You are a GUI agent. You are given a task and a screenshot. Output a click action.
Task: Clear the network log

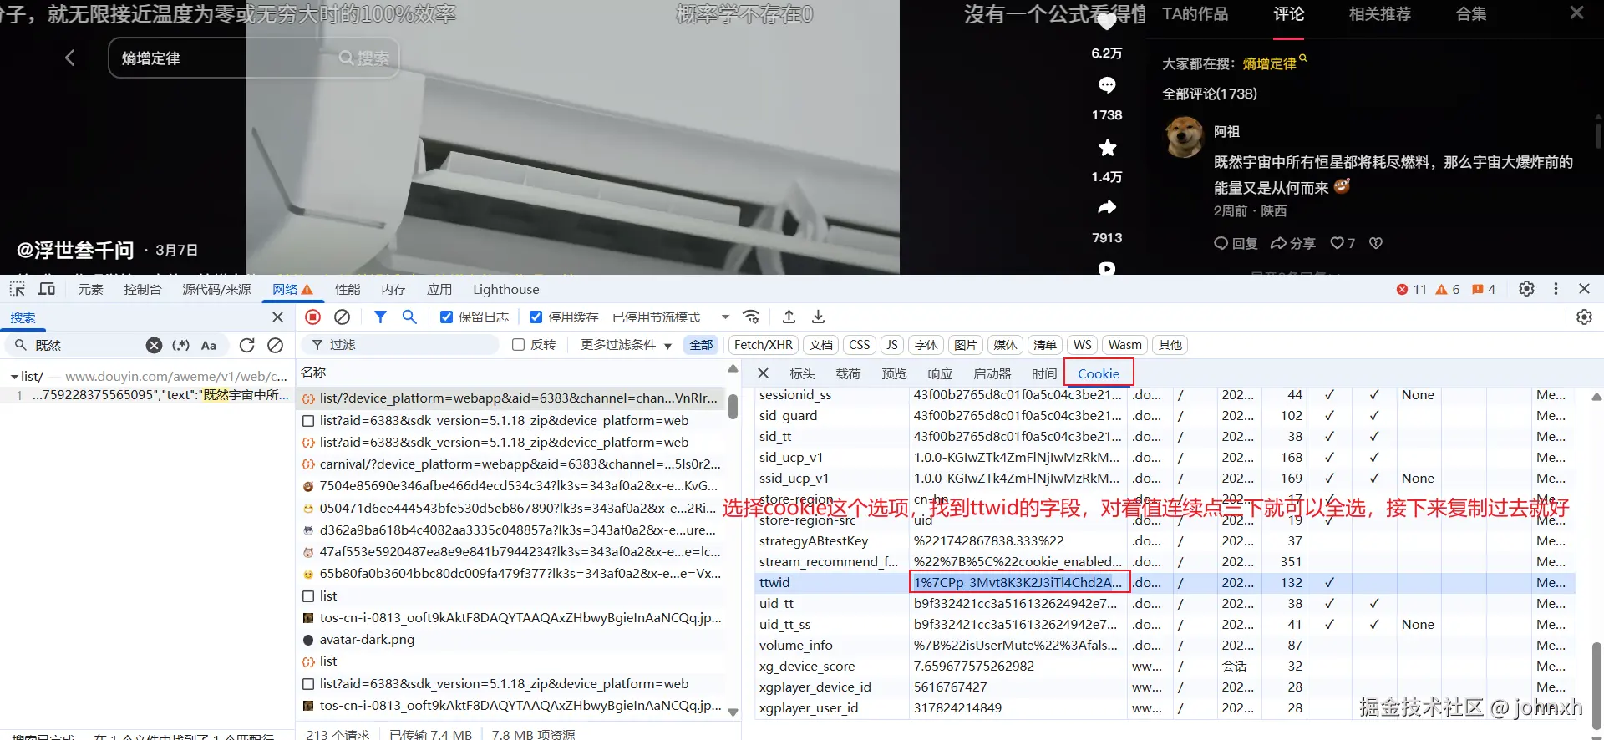click(x=342, y=317)
